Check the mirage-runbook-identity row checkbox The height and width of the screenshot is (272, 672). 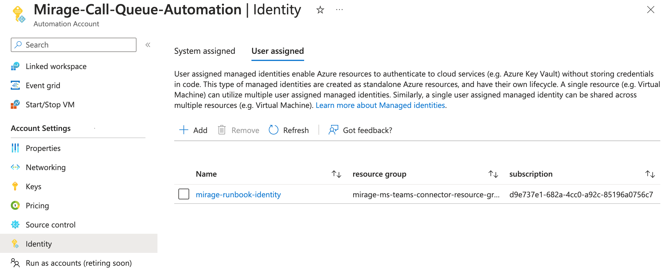pyautogui.click(x=184, y=194)
